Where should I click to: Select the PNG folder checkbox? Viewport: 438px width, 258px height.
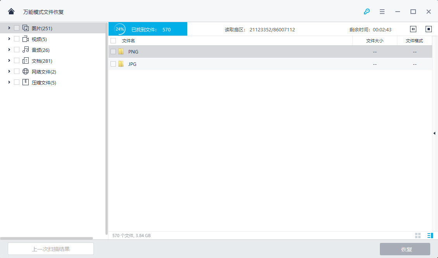pyautogui.click(x=113, y=52)
